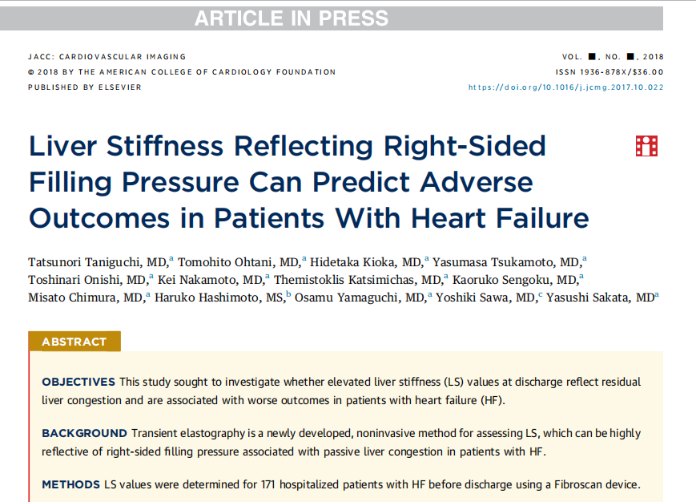Click the ARTICLE IN PRESS banner

click(x=332, y=18)
